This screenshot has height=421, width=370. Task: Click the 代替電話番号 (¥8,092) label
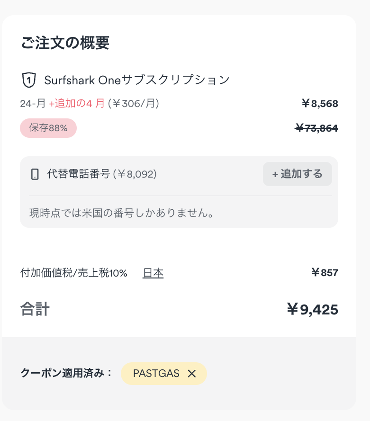click(x=102, y=174)
